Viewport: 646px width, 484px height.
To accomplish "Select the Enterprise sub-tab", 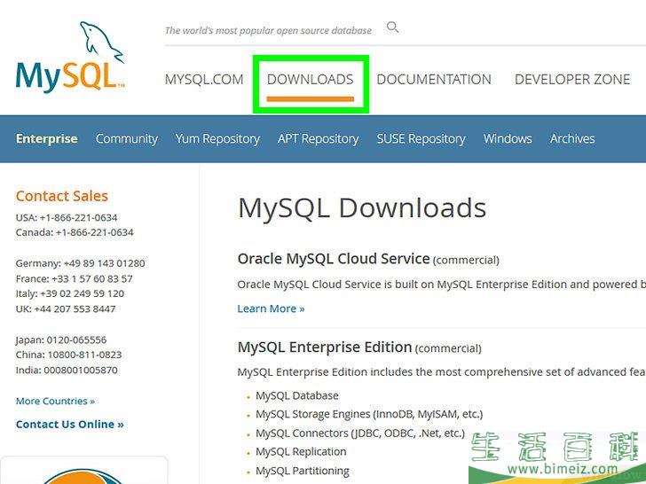I will point(46,138).
